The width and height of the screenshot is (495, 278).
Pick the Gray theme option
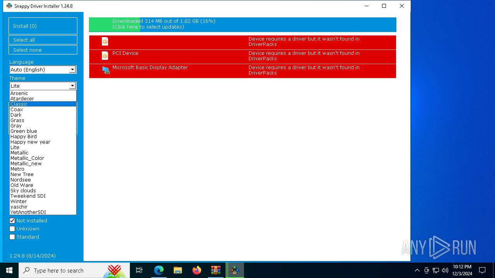[43, 125]
